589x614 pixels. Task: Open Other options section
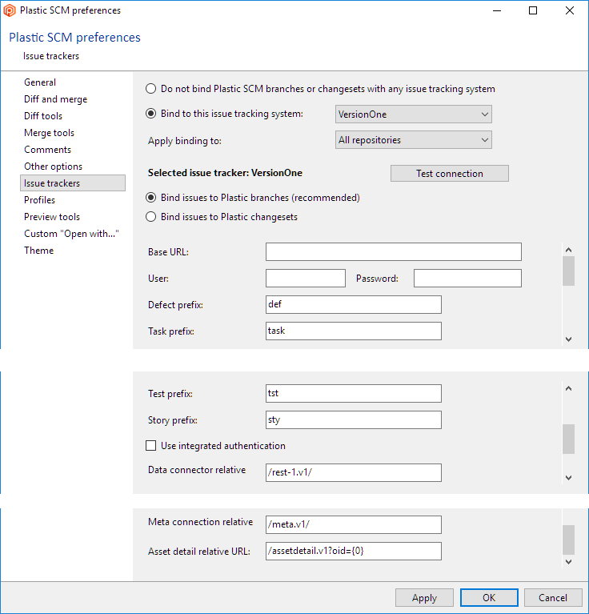point(54,167)
